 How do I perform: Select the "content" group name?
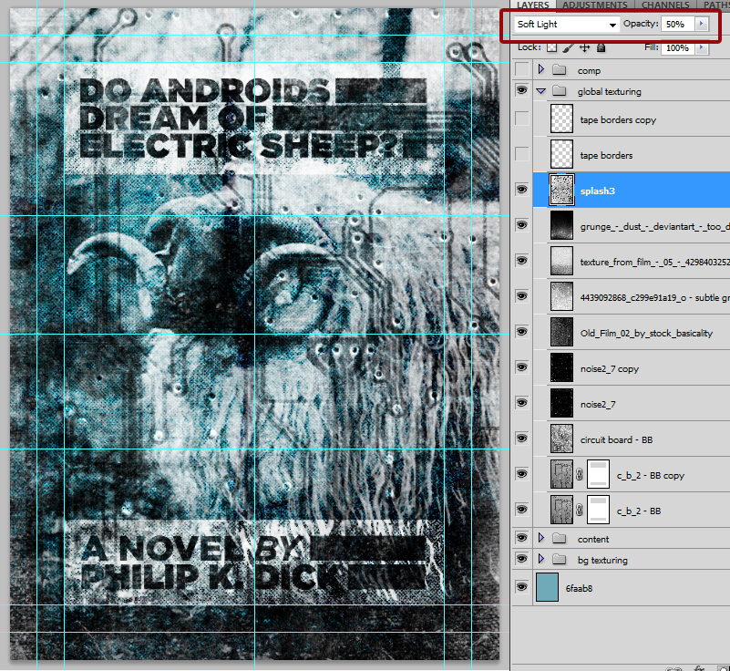point(593,539)
